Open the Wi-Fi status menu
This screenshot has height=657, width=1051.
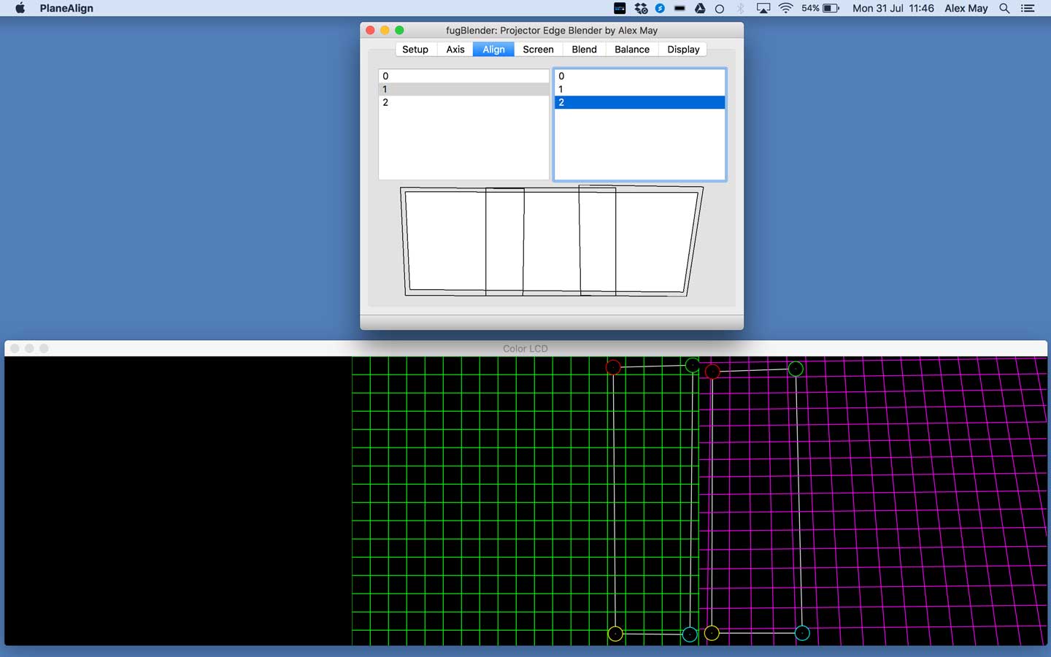(x=786, y=9)
